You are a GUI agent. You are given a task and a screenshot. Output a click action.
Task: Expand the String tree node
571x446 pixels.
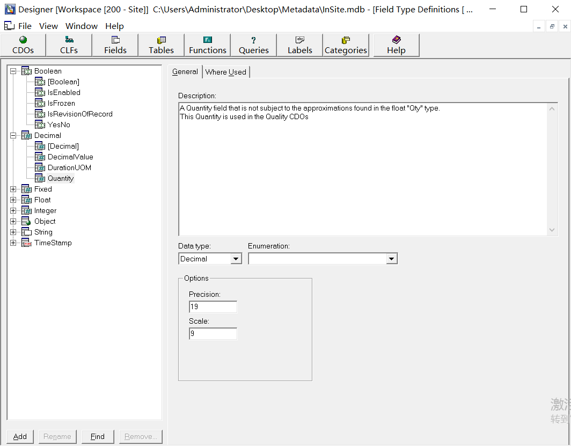click(x=13, y=232)
